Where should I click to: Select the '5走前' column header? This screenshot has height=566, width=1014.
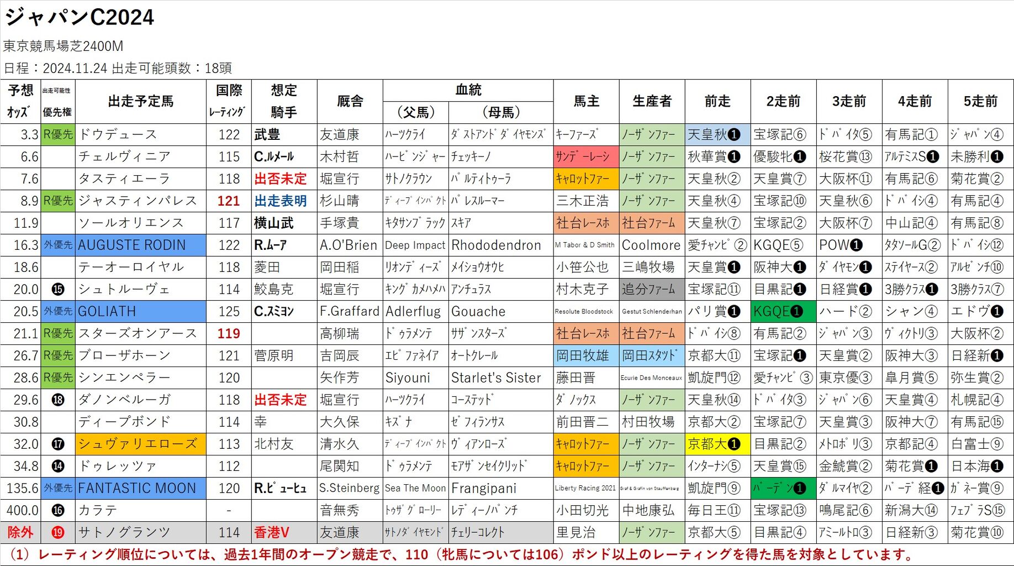[980, 101]
